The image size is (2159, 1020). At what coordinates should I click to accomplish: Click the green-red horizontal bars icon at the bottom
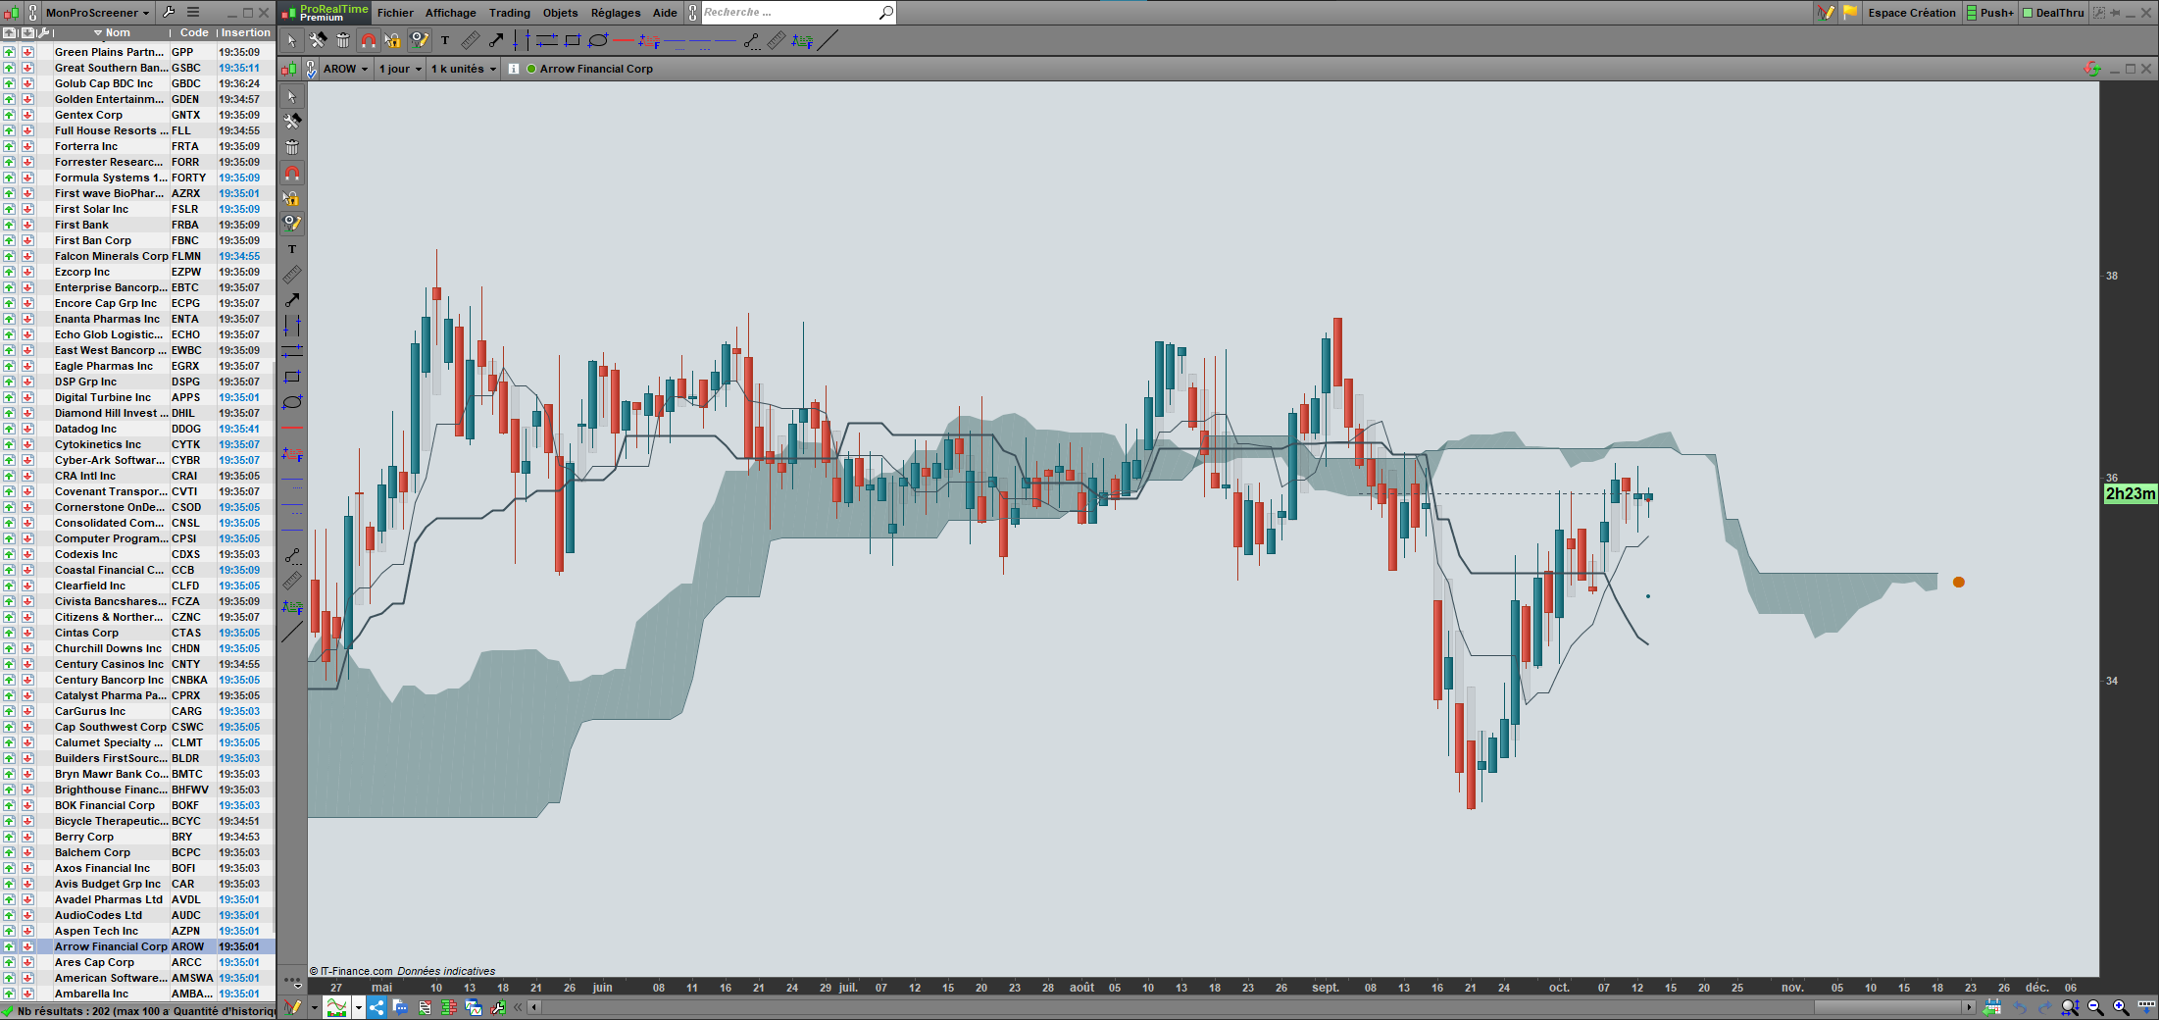(x=450, y=1007)
